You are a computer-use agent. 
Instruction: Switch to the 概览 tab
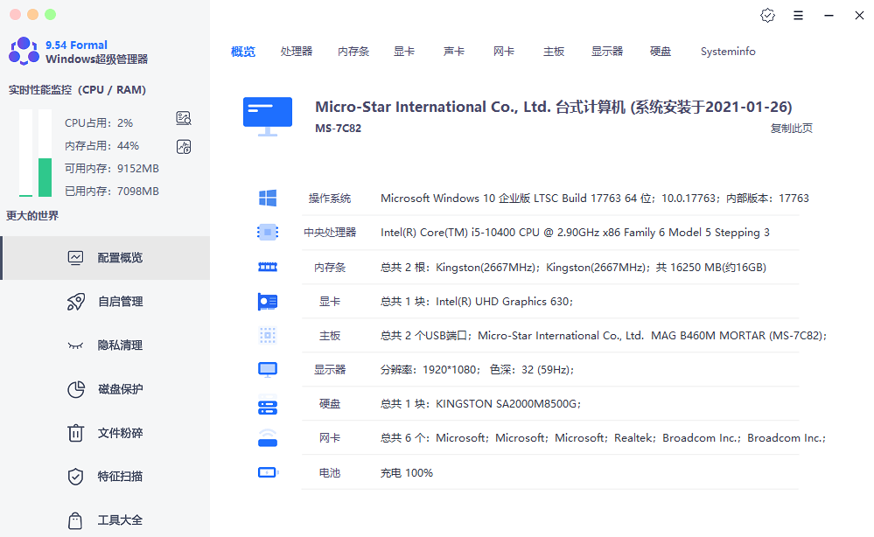point(243,52)
